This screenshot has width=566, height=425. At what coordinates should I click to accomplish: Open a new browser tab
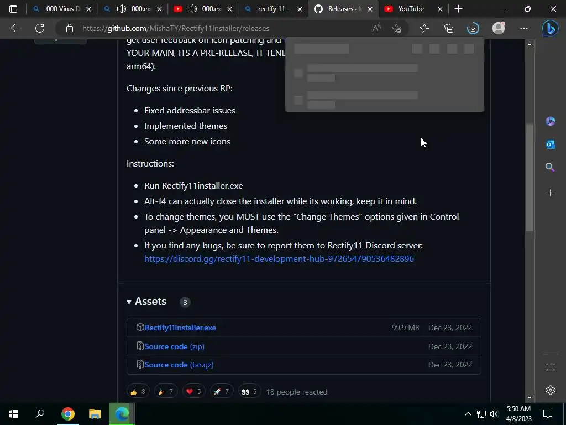[458, 9]
